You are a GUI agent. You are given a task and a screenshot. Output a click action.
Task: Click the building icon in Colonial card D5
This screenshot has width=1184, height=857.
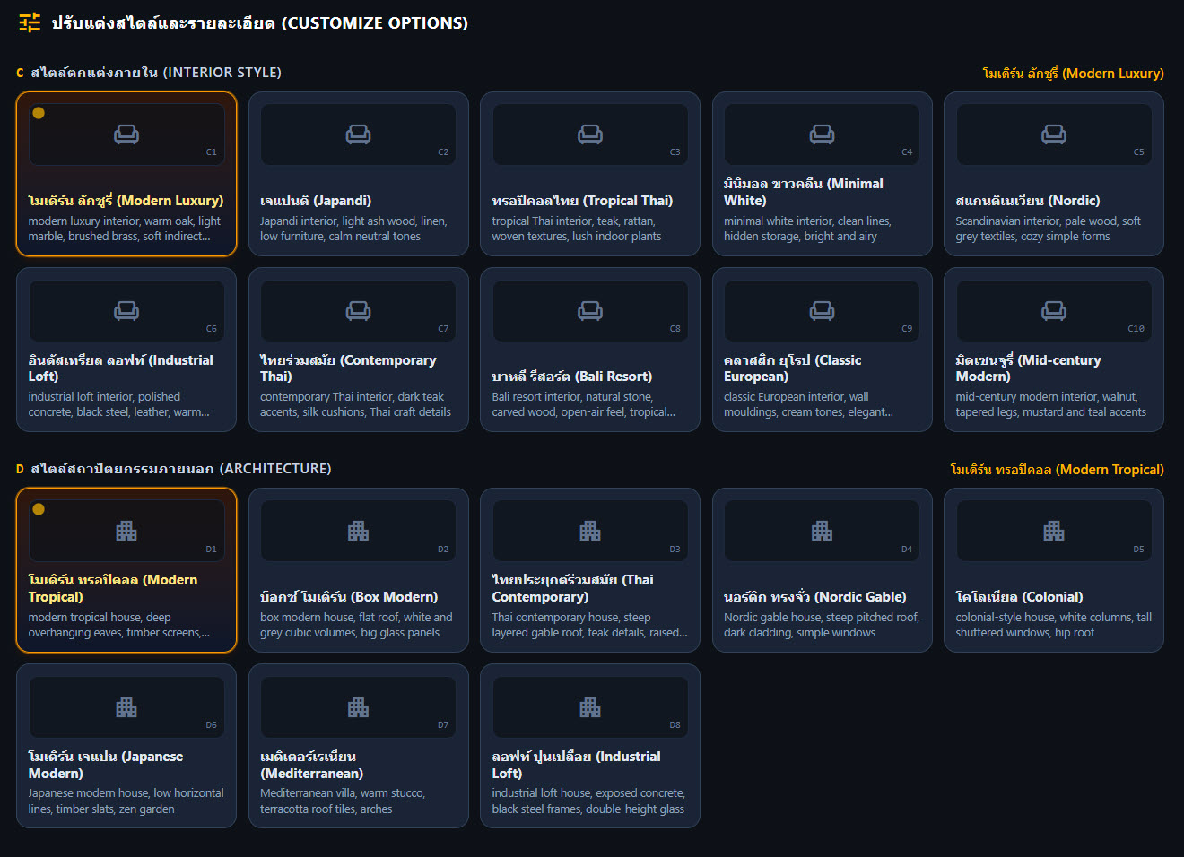click(x=1054, y=531)
